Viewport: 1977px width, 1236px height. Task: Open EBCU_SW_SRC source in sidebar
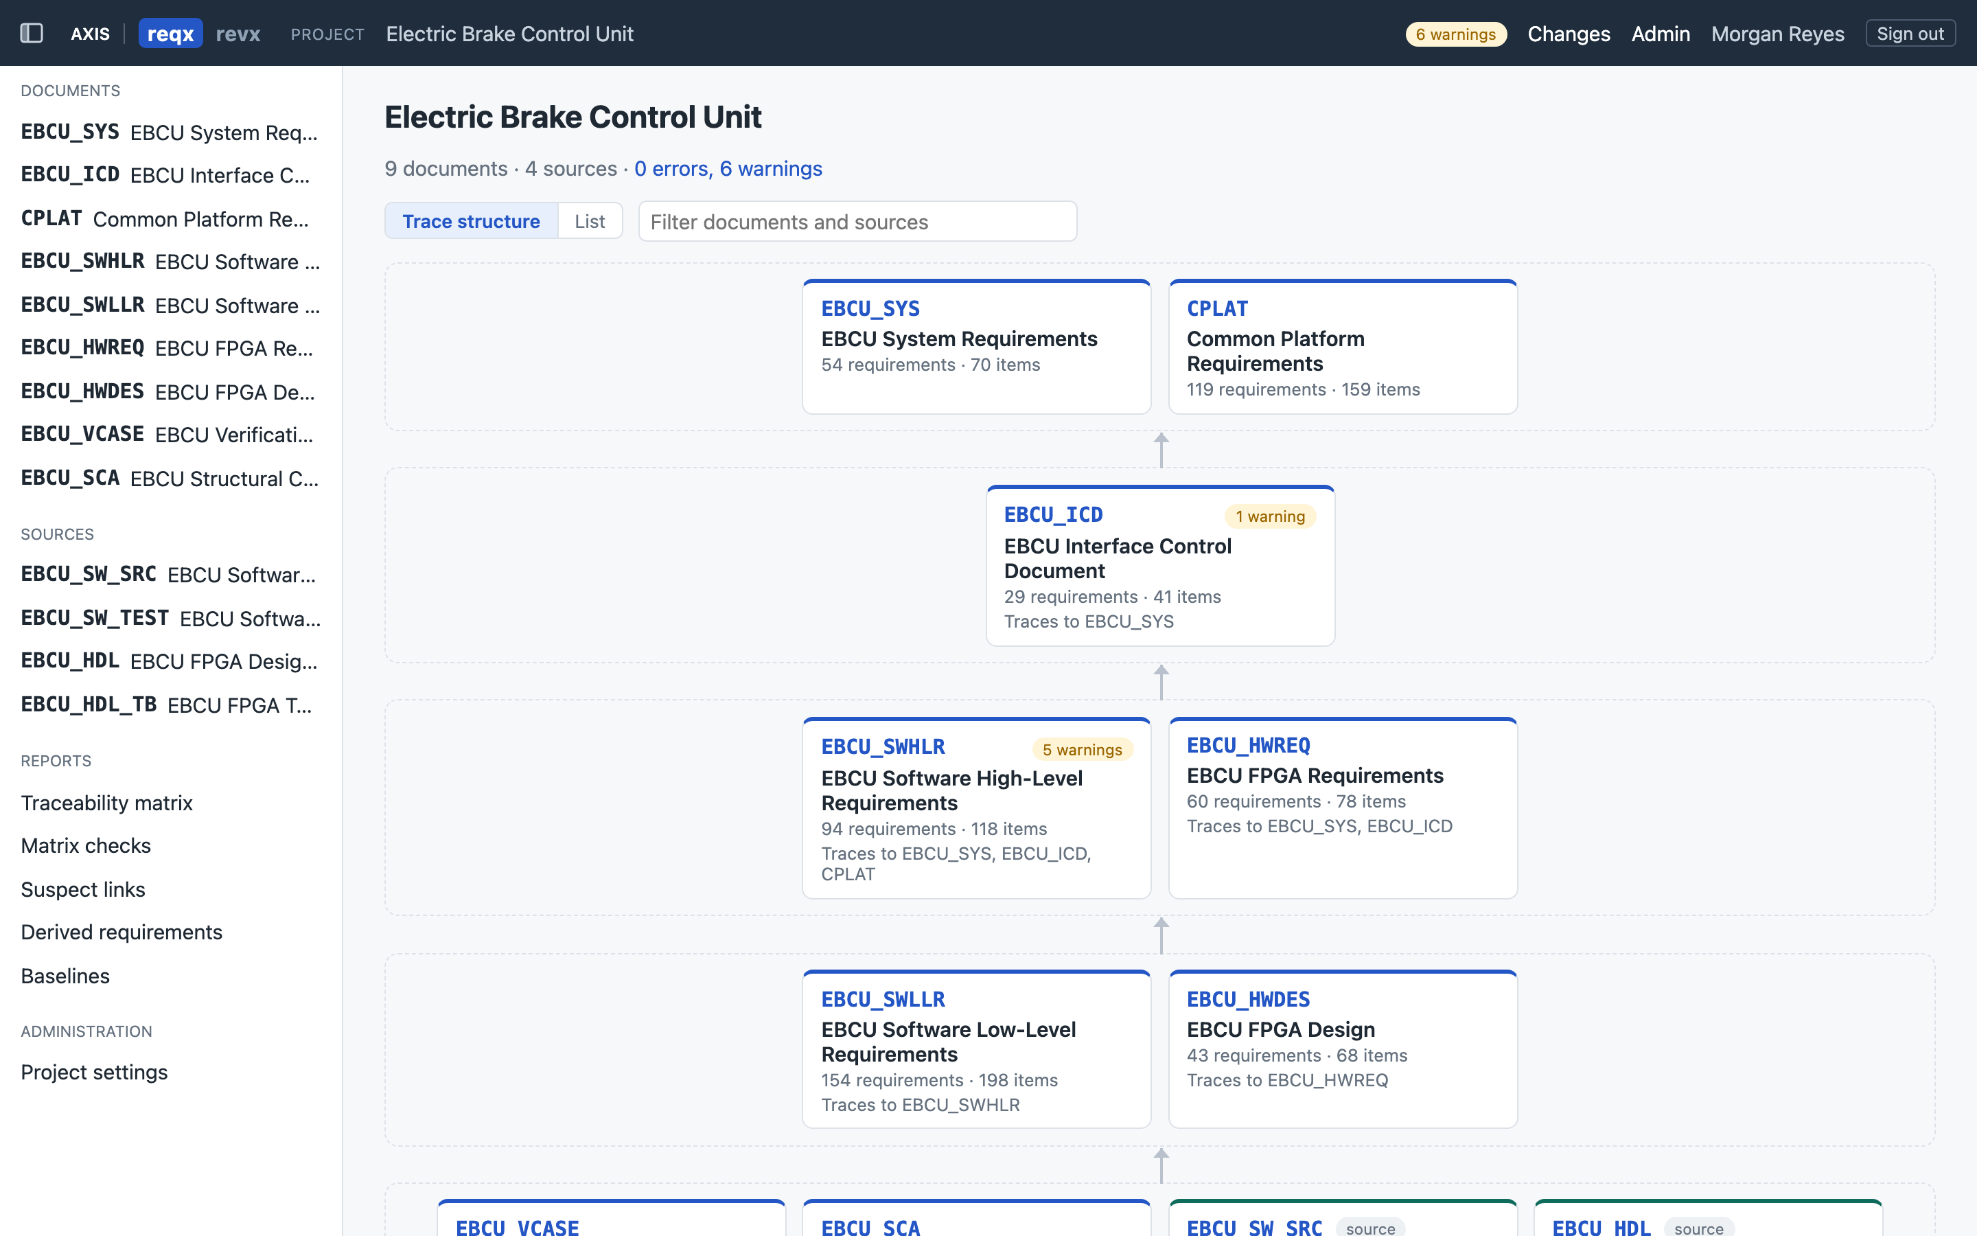click(170, 575)
